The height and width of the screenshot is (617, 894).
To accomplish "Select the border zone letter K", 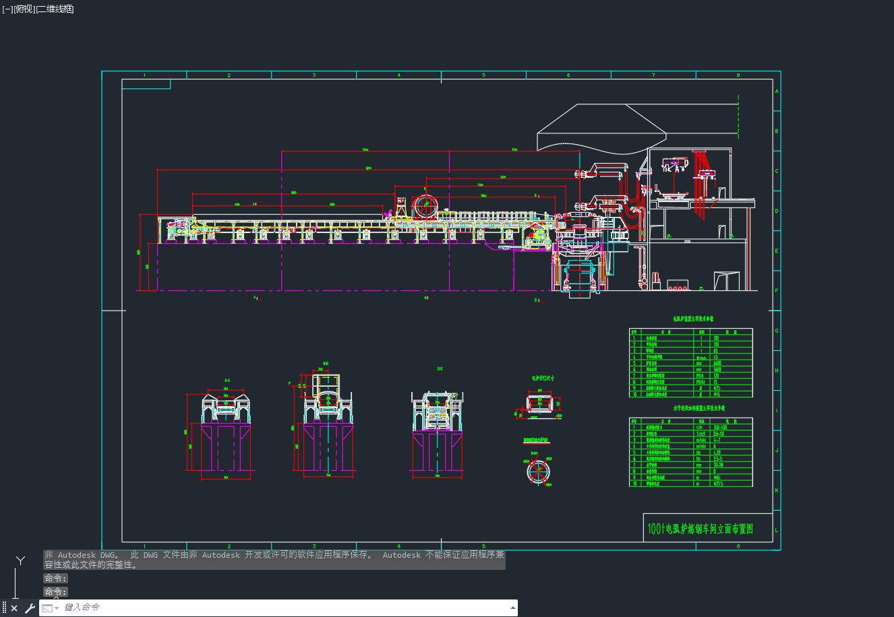I will pos(777,490).
